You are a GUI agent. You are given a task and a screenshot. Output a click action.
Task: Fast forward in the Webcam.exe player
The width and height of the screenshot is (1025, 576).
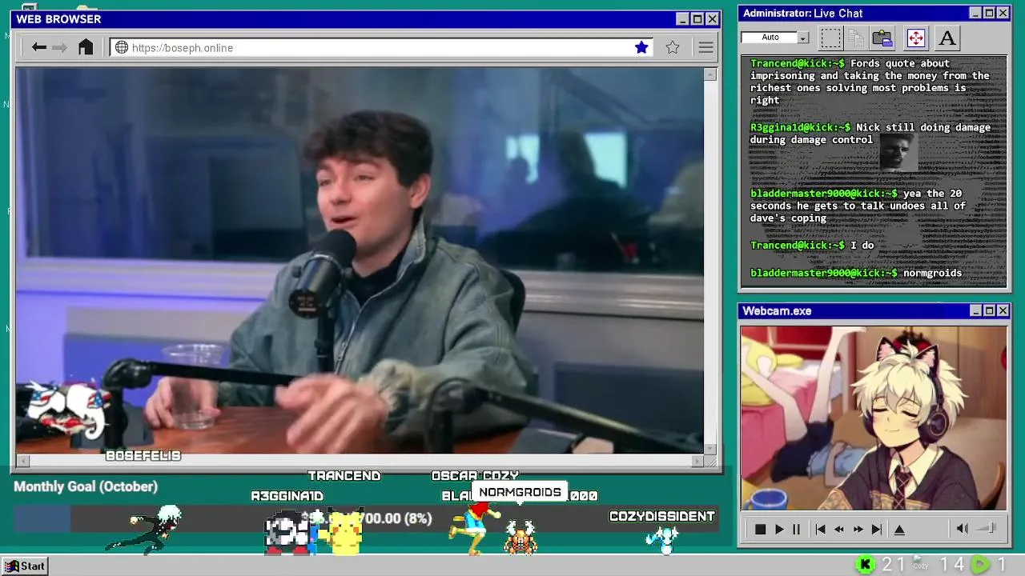click(858, 529)
